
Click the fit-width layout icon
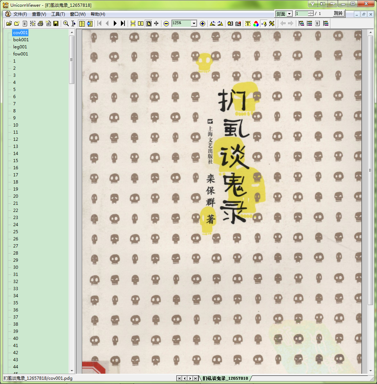133,23
